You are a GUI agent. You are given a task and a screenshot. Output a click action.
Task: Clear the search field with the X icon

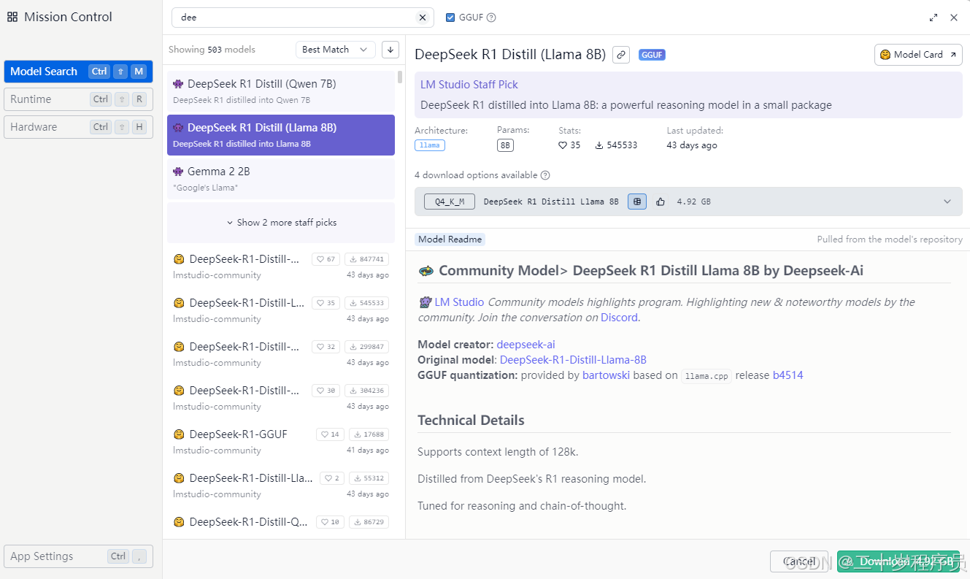423,18
